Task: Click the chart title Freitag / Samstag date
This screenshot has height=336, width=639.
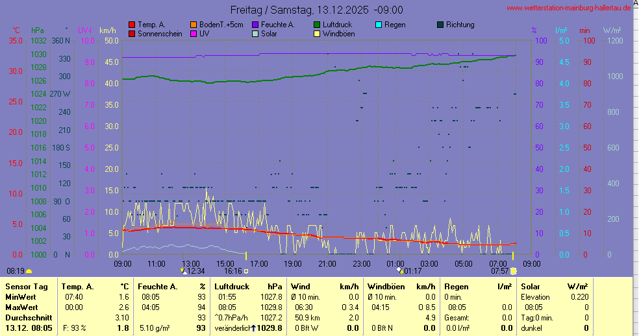Action: point(317,10)
